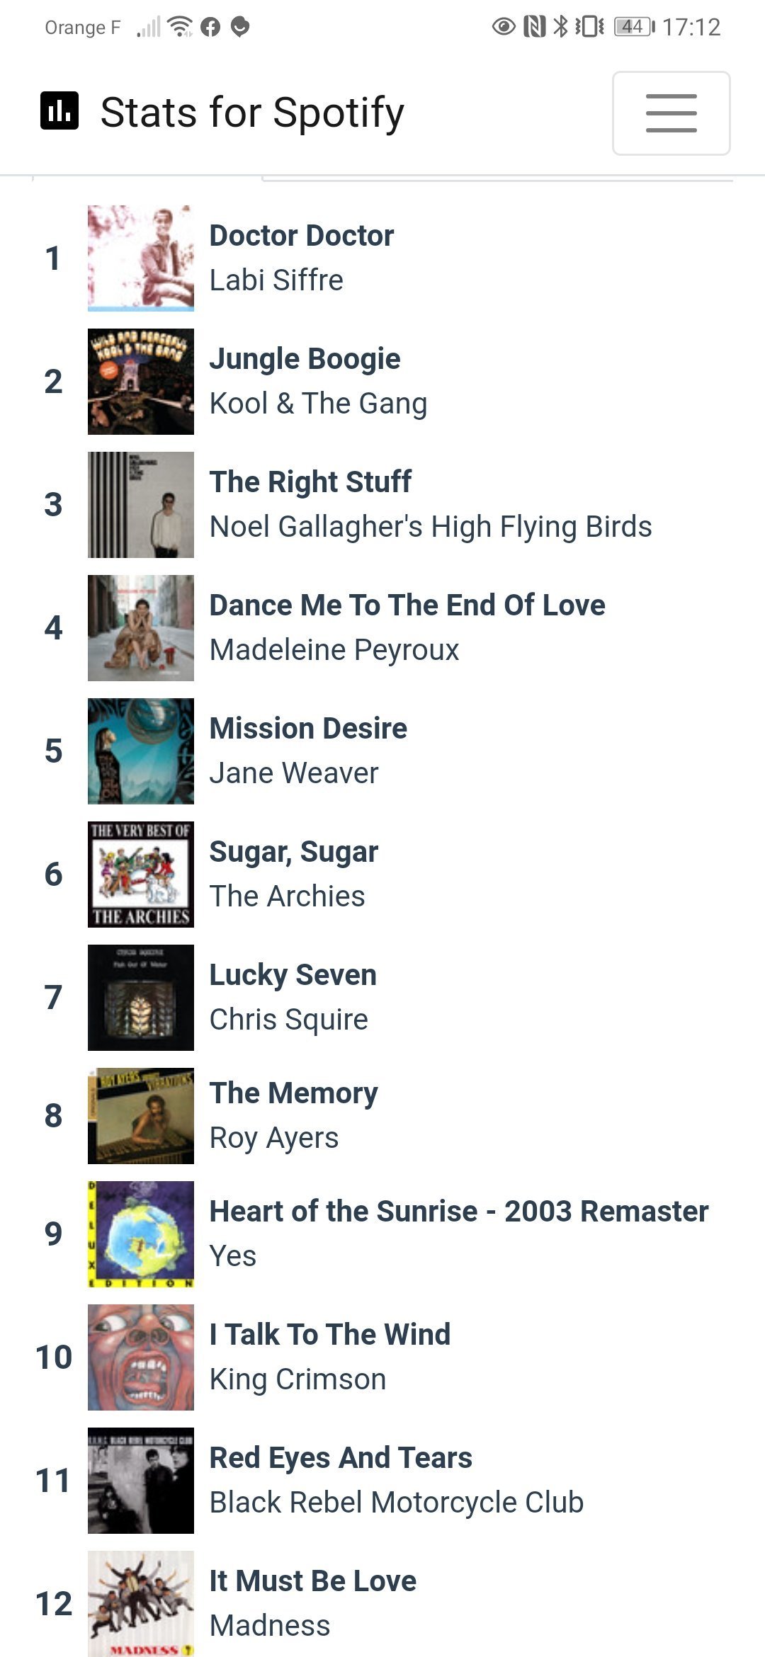
Task: Tap the vibrate mode status icon
Action: tap(589, 27)
